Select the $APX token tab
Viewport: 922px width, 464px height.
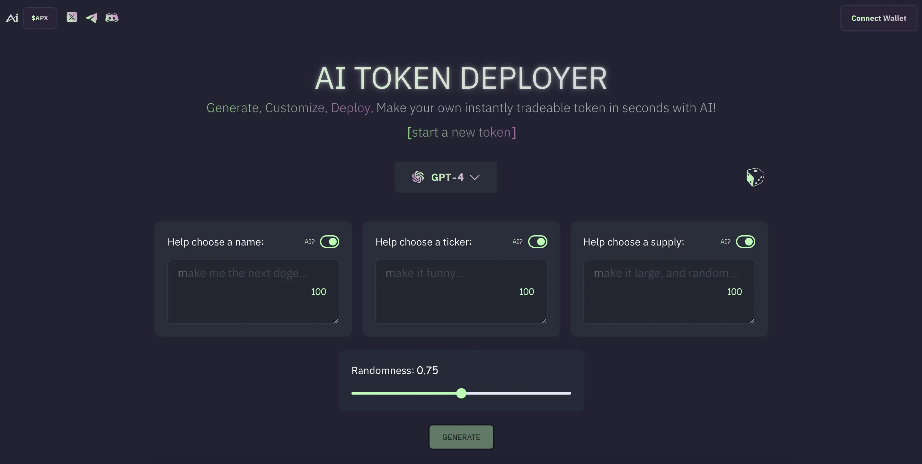click(40, 18)
